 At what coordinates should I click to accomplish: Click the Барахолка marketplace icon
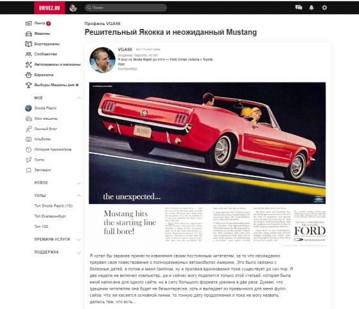(28, 75)
